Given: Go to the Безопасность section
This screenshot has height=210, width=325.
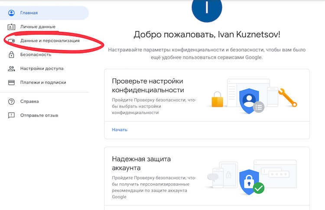Looking at the screenshot, I should [36, 55].
